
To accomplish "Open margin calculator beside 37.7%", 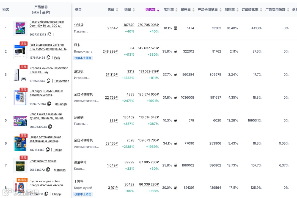I will click(175, 75).
